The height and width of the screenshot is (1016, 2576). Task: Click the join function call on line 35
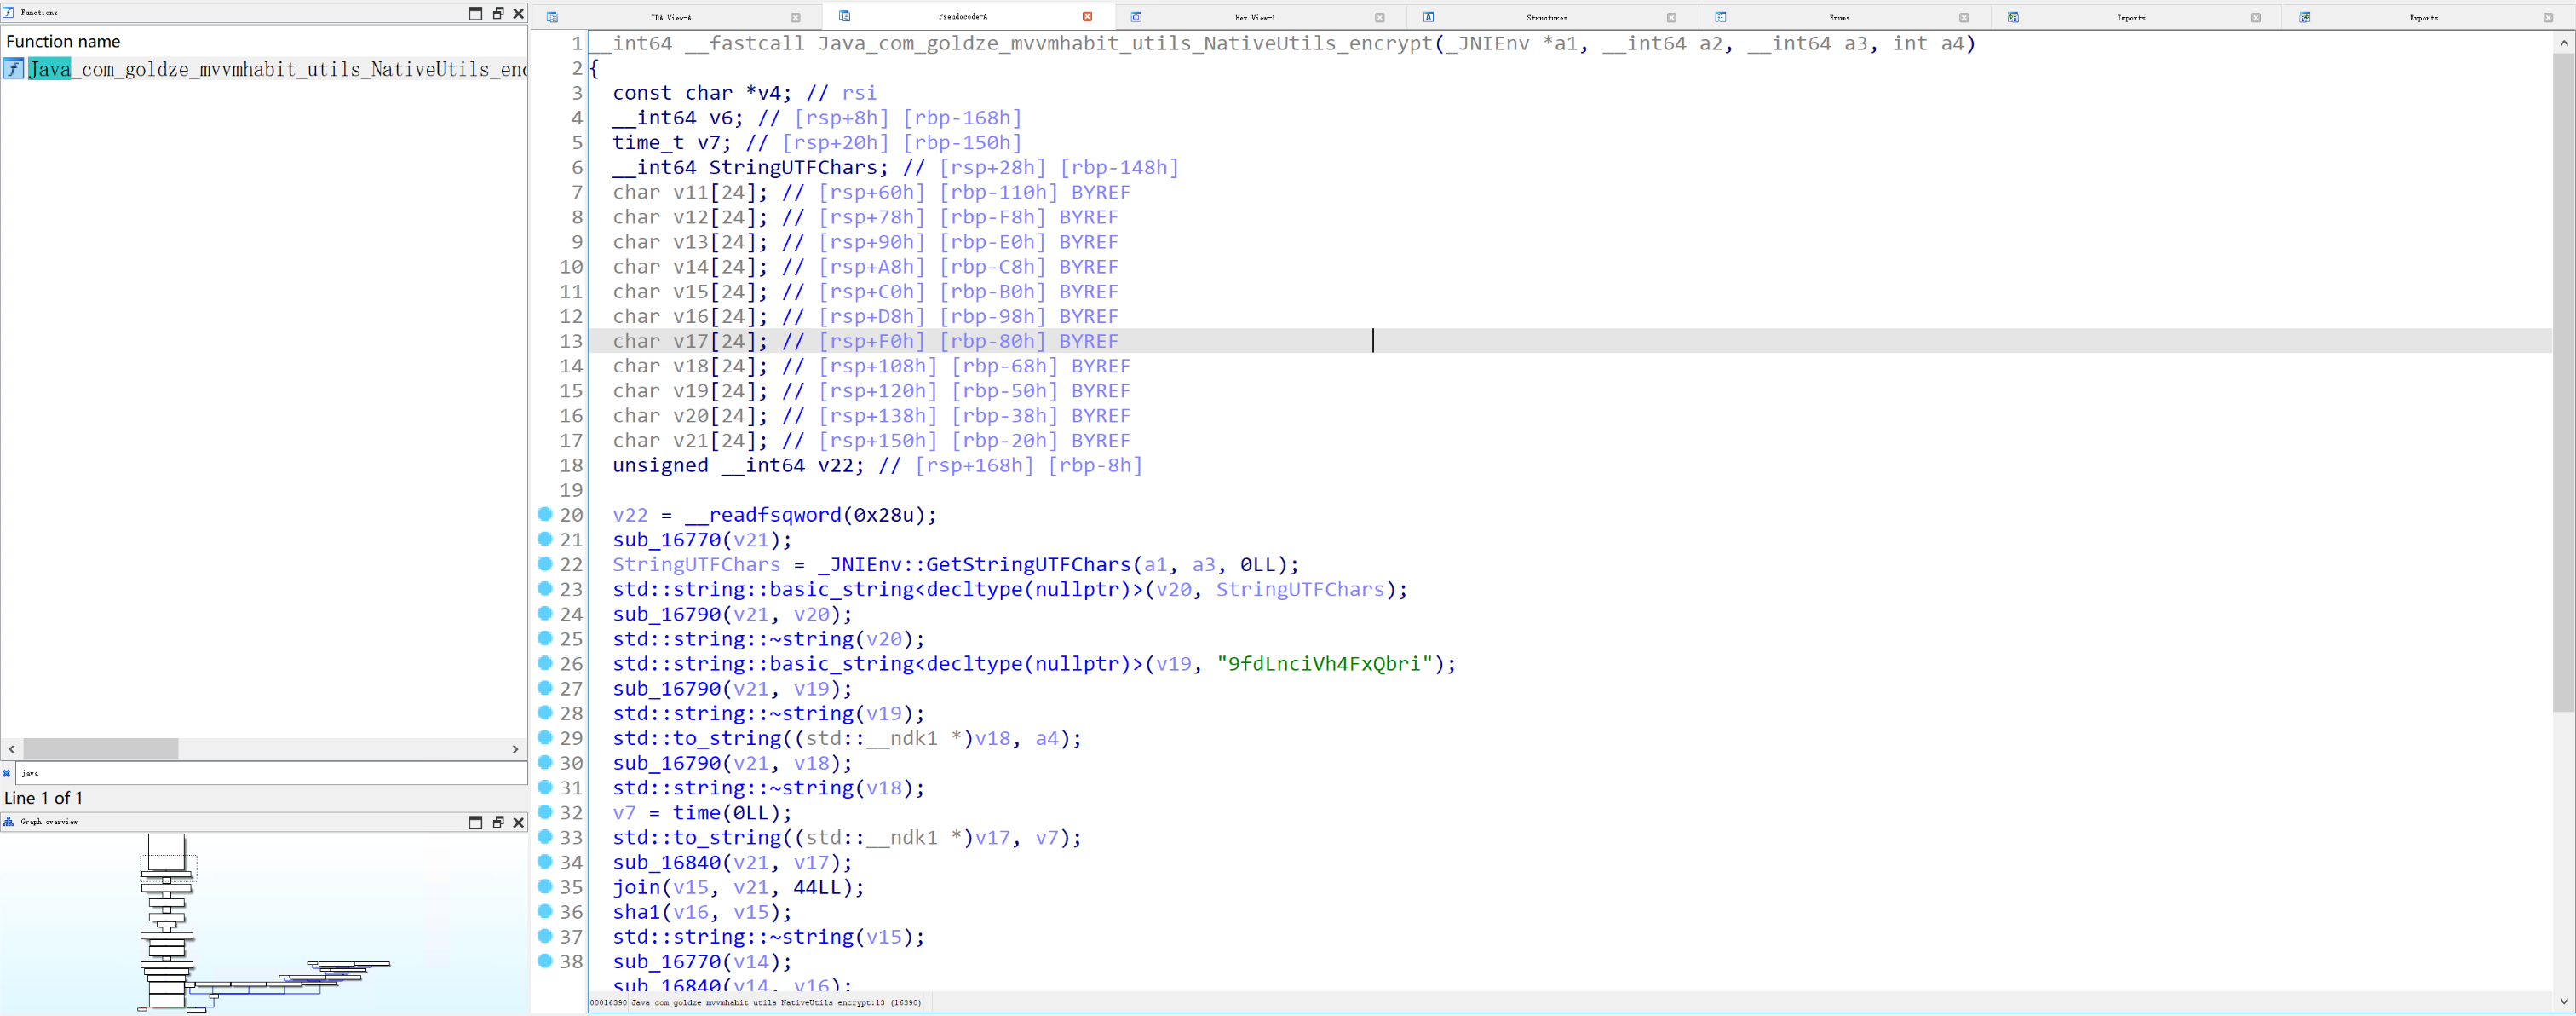coord(636,887)
